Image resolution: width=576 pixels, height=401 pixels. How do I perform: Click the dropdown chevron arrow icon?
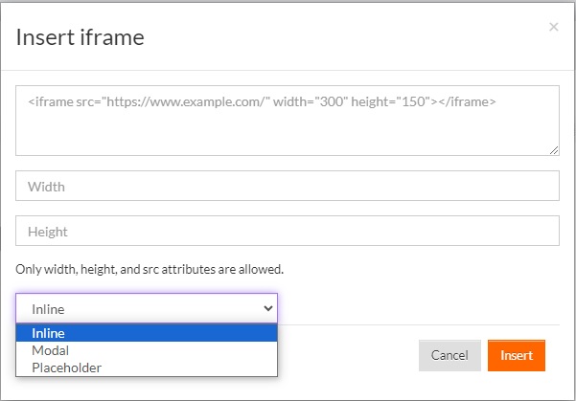pyautogui.click(x=268, y=308)
